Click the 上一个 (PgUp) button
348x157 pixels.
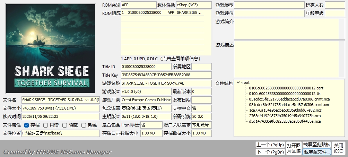[x=270, y=145]
